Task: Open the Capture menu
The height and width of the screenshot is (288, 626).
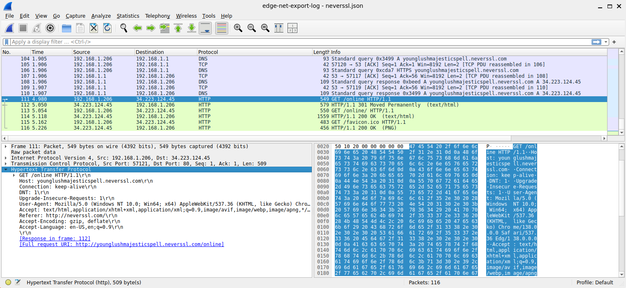Action: [75, 16]
